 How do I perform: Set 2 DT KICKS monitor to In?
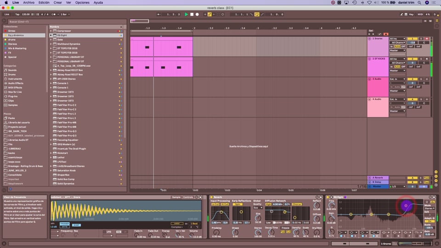pyautogui.click(x=391, y=67)
